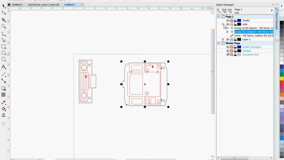Show the Document Grid layer via eye icon
The width and height of the screenshot is (284, 160).
228,55
